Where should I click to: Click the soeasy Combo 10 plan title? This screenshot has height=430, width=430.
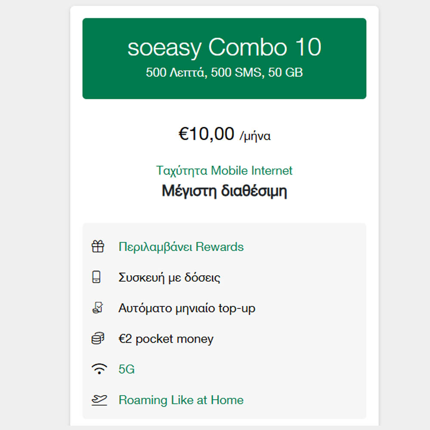(224, 48)
